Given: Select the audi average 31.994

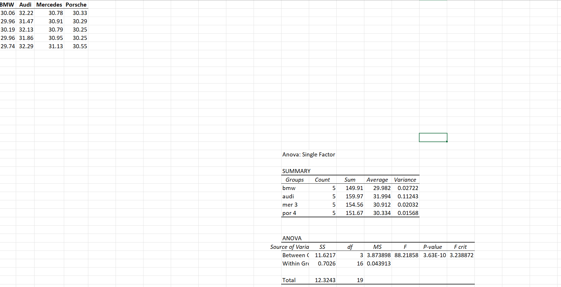Looking at the screenshot, I should [x=378, y=196].
